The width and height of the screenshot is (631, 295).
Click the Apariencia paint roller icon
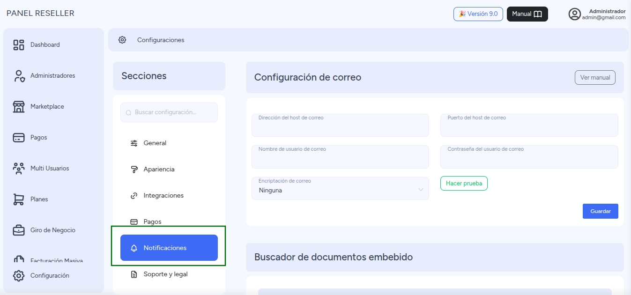(134, 170)
